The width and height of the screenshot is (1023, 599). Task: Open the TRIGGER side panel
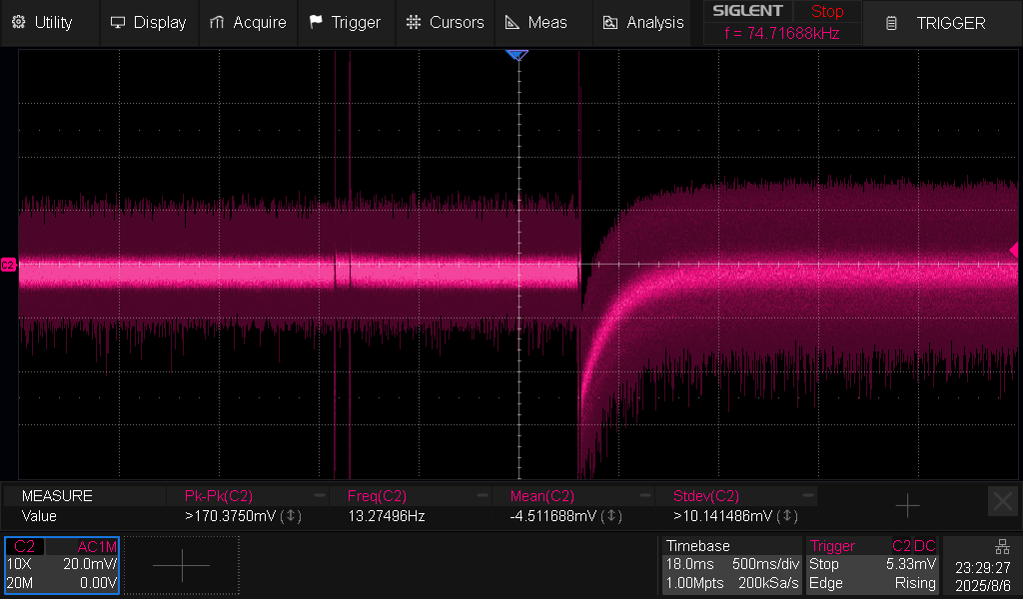[x=939, y=22]
